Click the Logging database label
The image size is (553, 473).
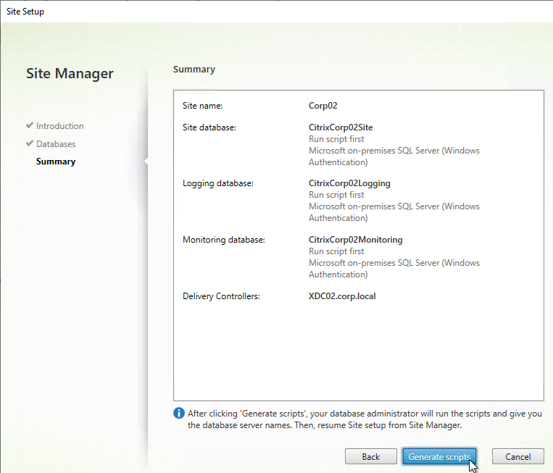coord(217,184)
